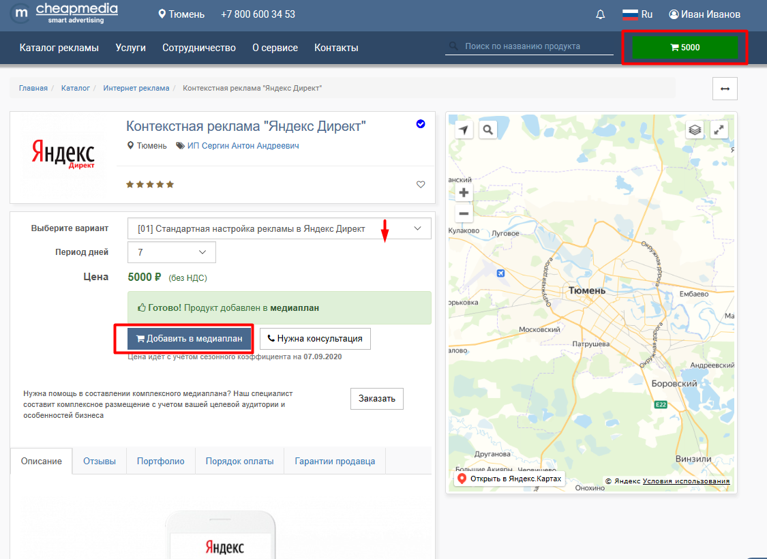The image size is (767, 559).
Task: Click product title Контекстная реклама Яндекс Директ
Action: (246, 126)
